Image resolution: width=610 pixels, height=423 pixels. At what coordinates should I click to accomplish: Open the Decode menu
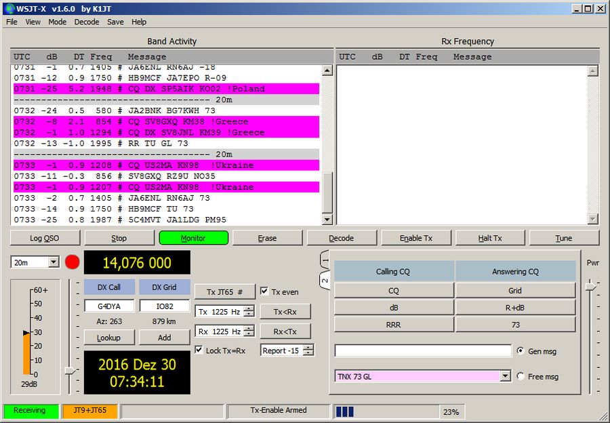tap(87, 22)
